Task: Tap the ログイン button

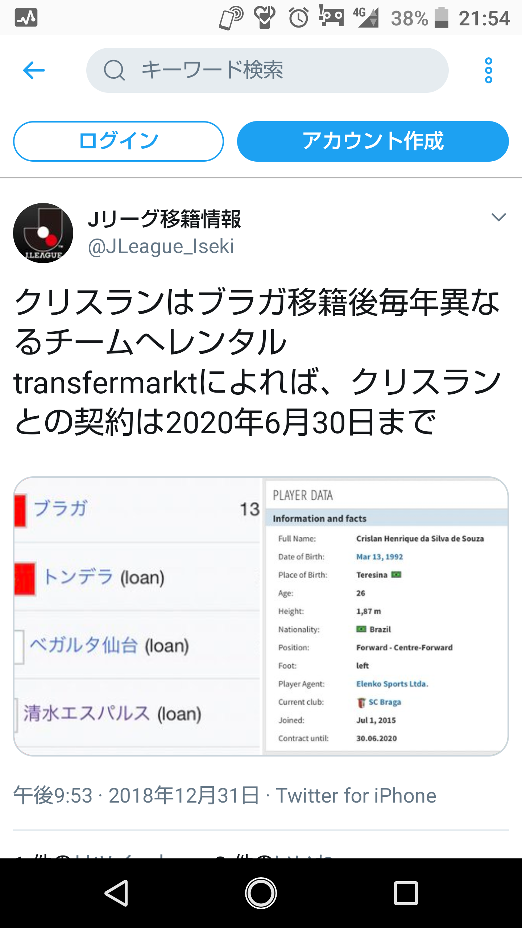Action: pyautogui.click(x=118, y=141)
